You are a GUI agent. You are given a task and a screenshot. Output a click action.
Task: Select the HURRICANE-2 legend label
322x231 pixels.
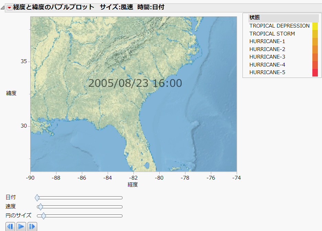coord(267,49)
